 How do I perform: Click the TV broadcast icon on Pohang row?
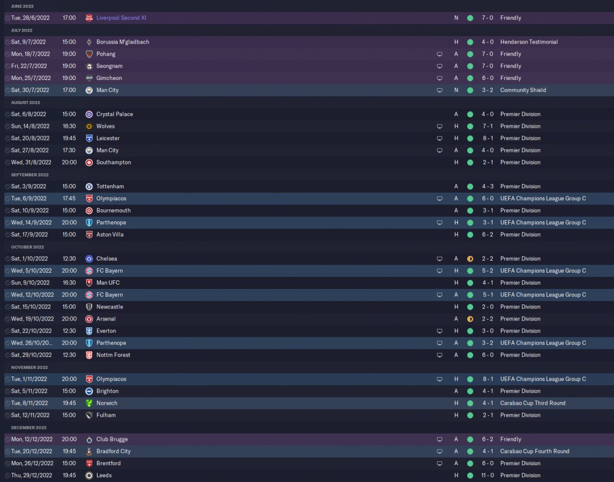coord(439,54)
